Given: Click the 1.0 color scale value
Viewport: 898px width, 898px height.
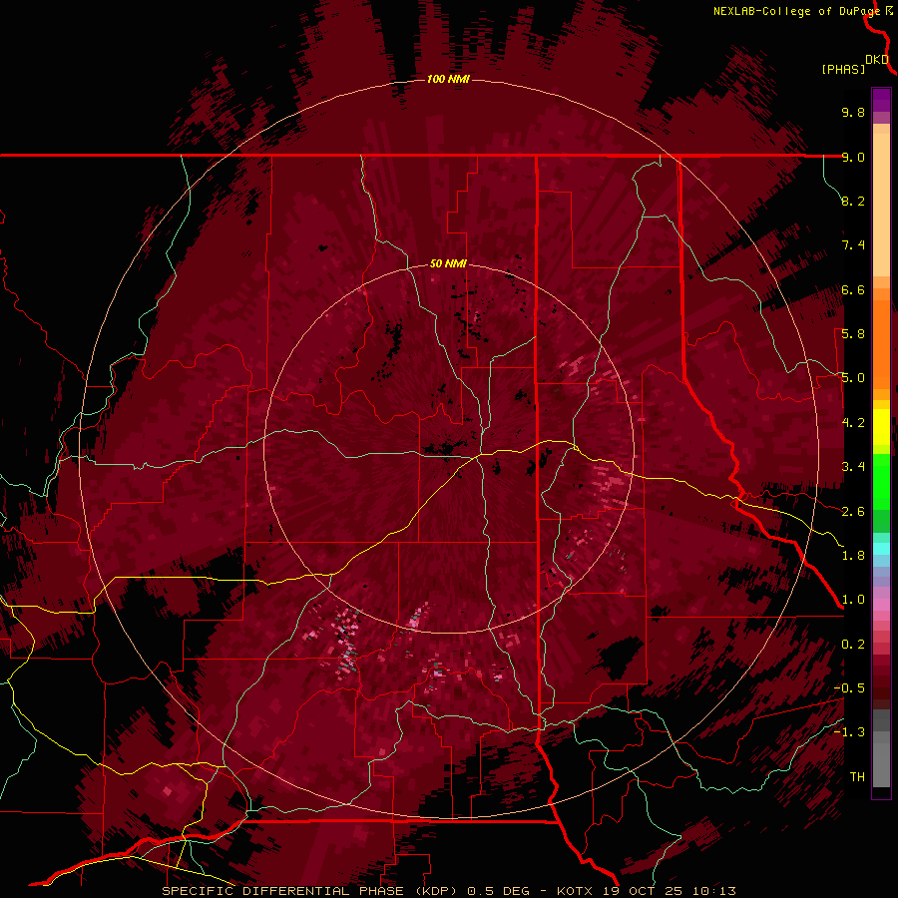Looking at the screenshot, I should point(853,600).
